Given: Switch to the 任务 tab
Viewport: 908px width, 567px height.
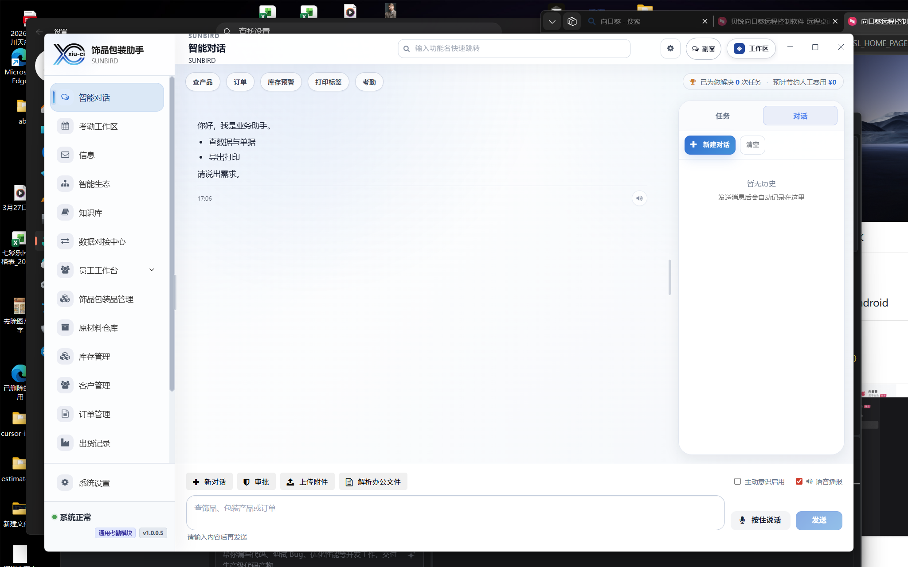Looking at the screenshot, I should tap(723, 116).
